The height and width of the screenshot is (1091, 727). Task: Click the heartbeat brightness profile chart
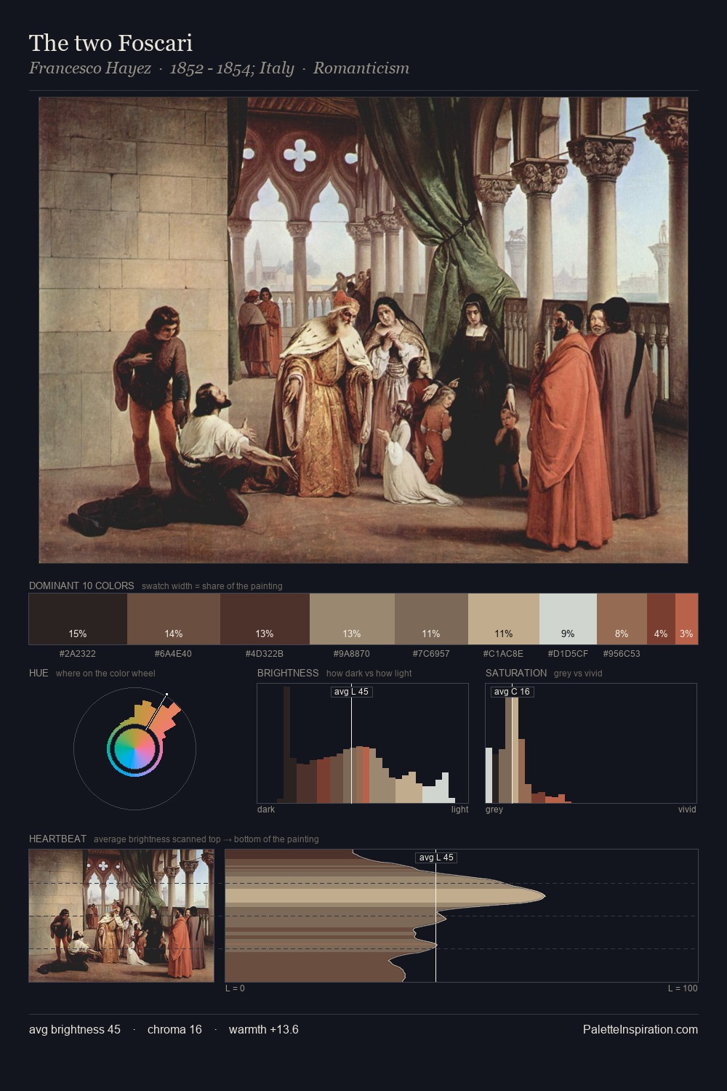(462, 916)
